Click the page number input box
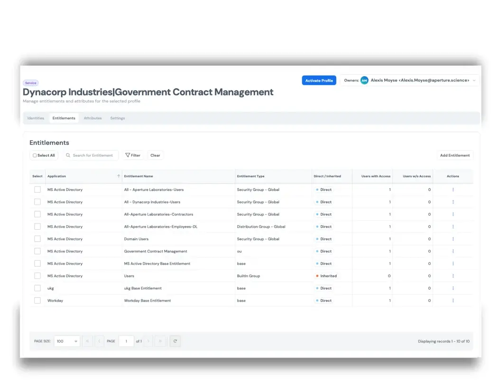This screenshot has height=384, width=498. point(126,341)
